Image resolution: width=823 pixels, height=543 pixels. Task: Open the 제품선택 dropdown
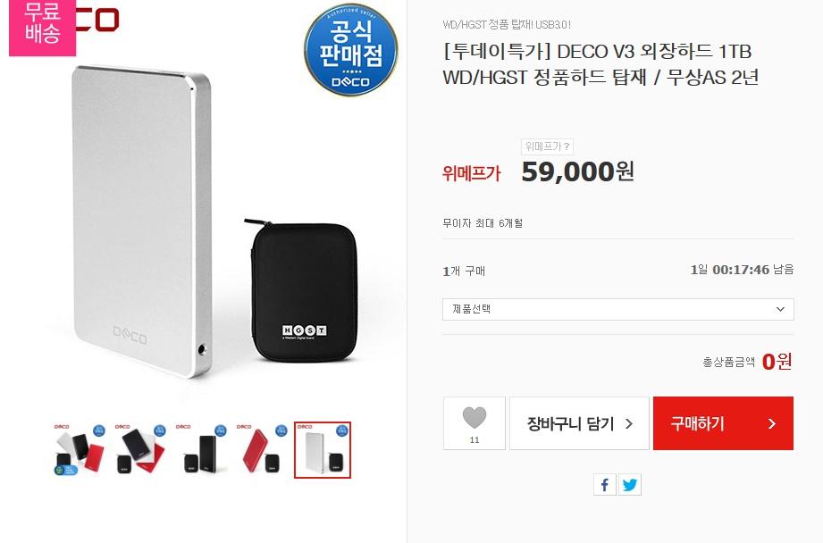(x=617, y=309)
